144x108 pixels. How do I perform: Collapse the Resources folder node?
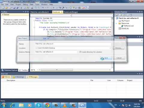pyautogui.click(x=116, y=23)
